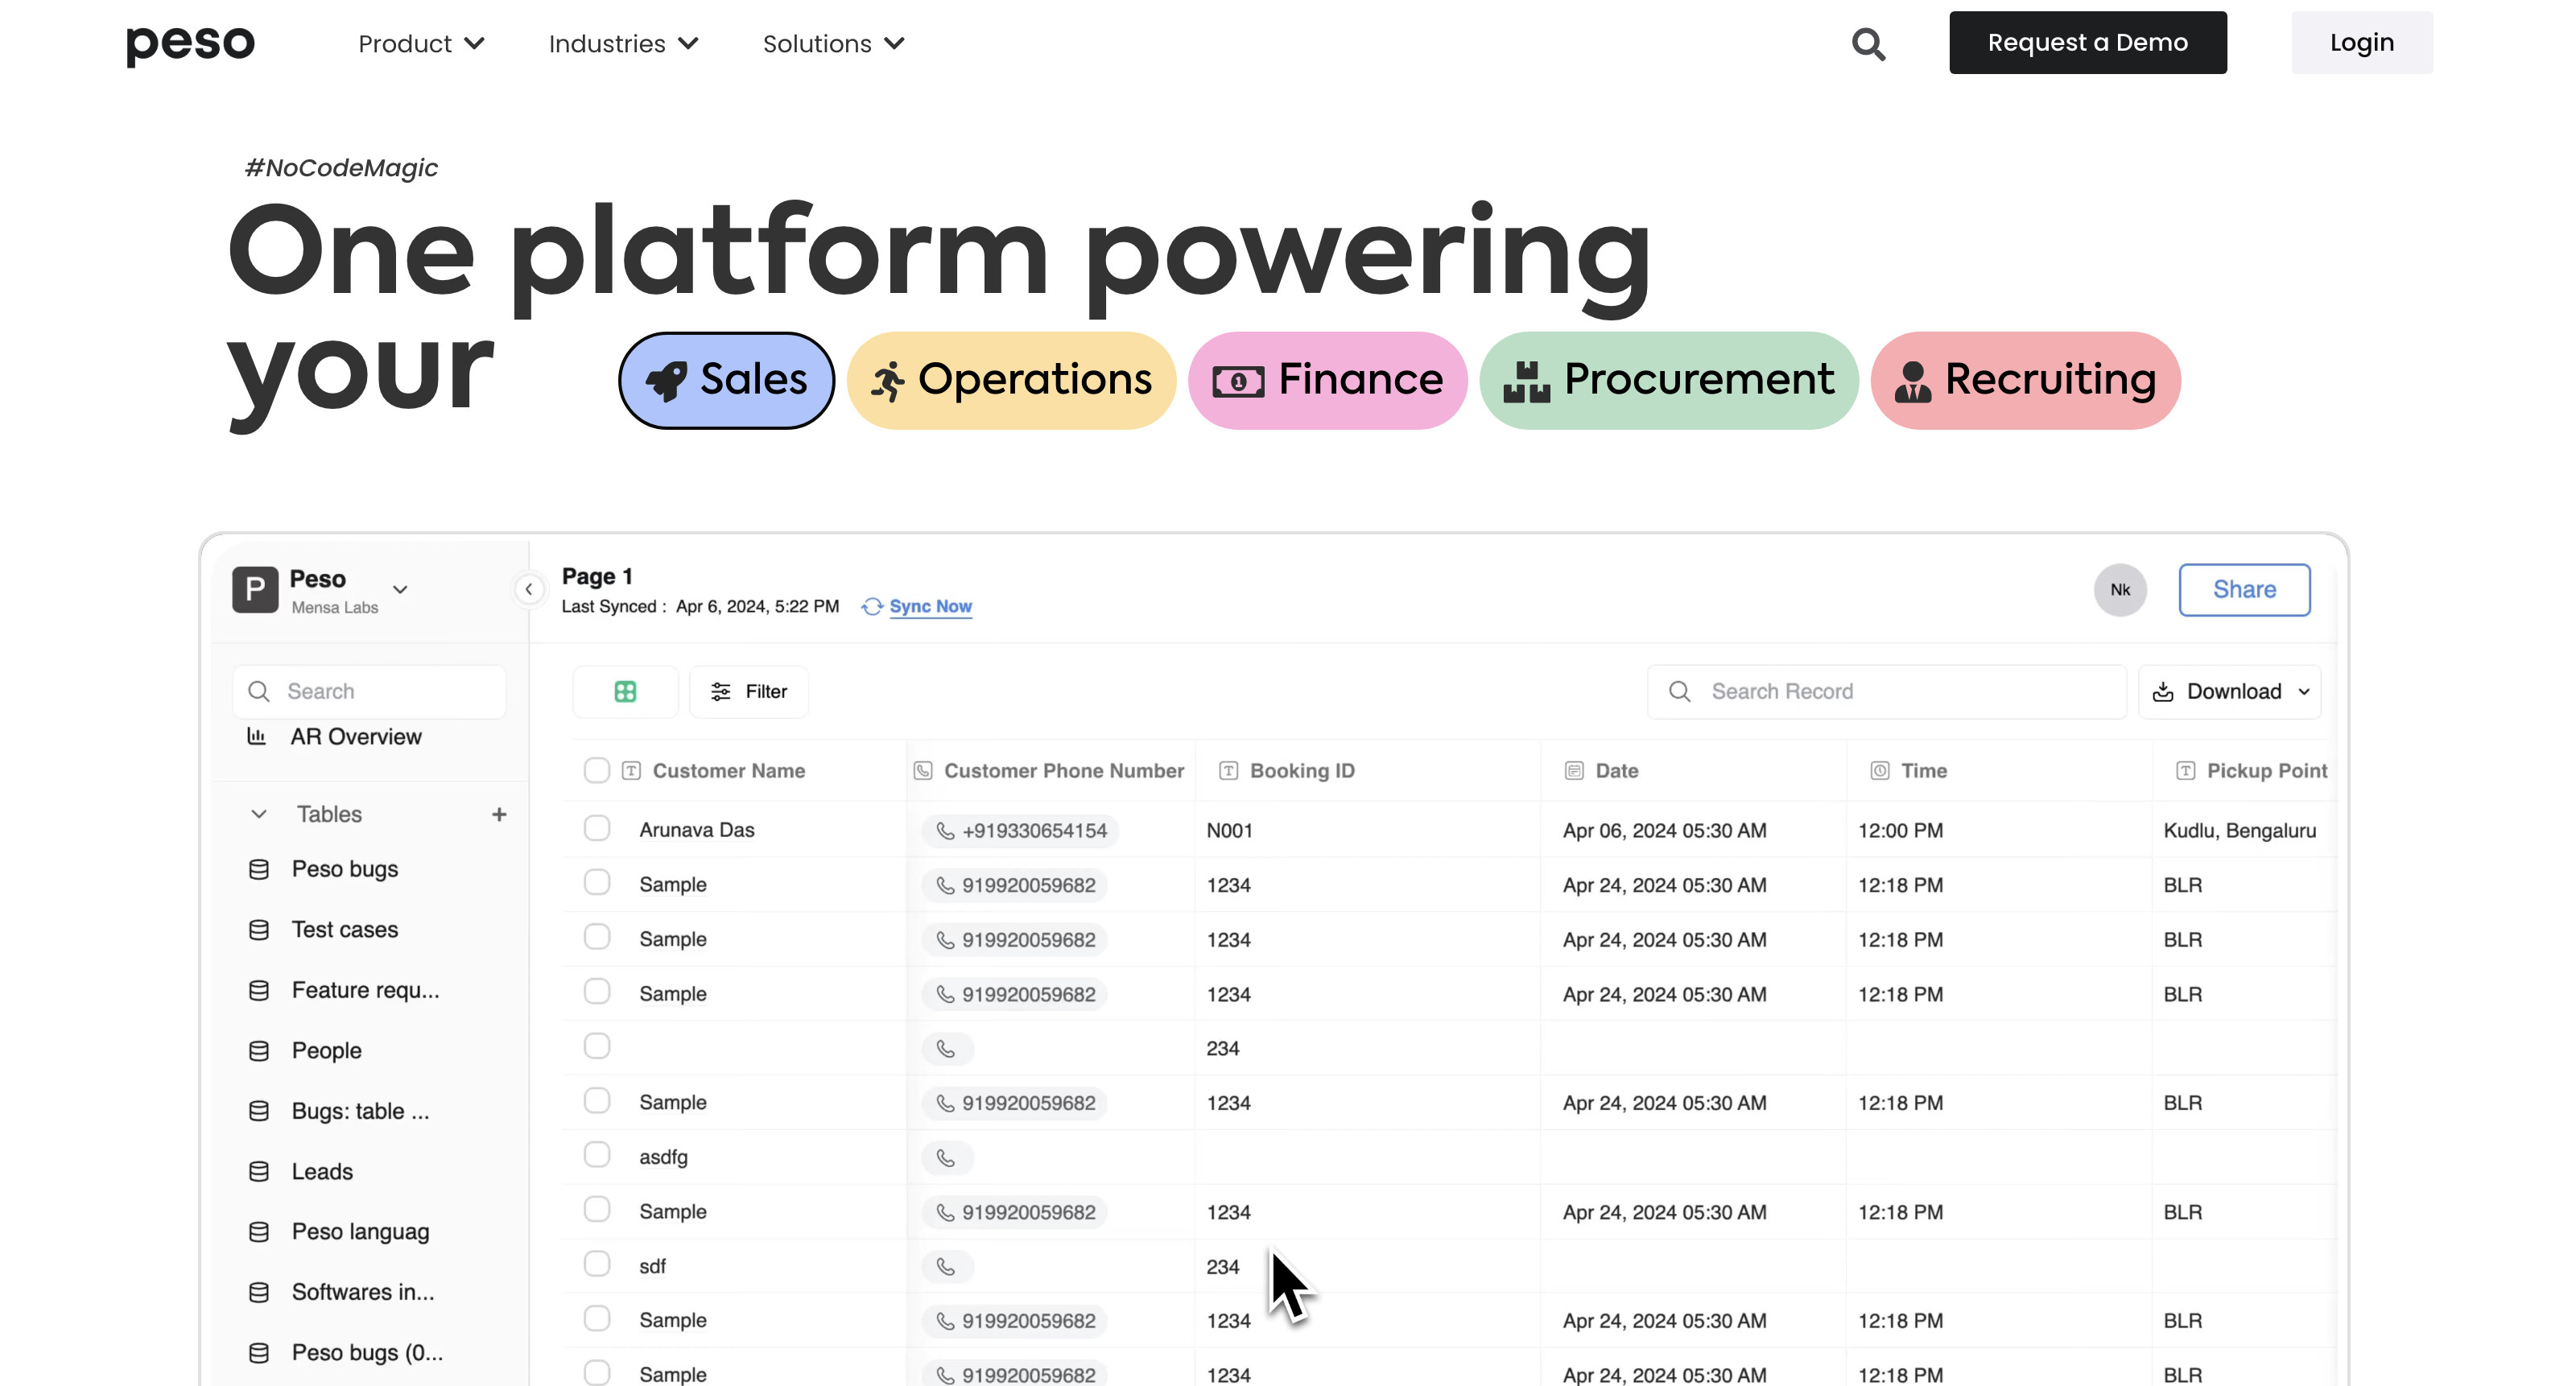The height and width of the screenshot is (1386, 2576).
Task: Click the Search Record field
Action: tap(1887, 692)
